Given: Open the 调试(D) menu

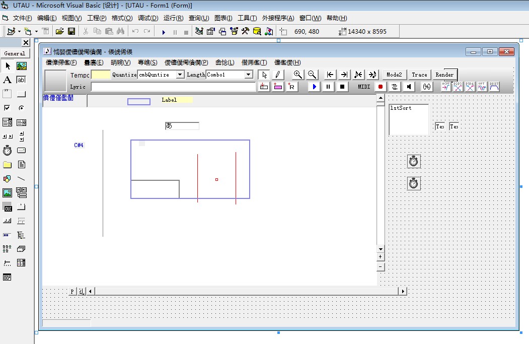Looking at the screenshot, I should (148, 18).
